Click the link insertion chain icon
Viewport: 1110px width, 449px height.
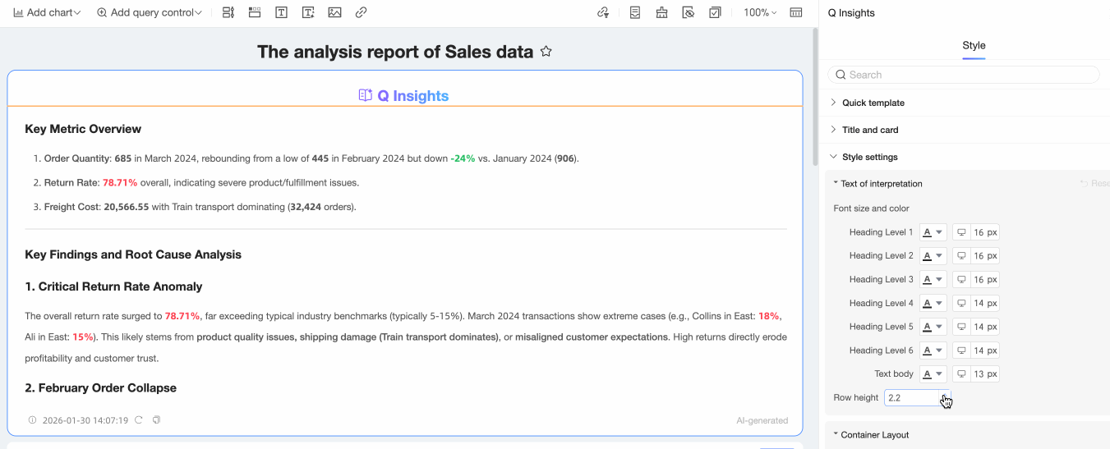[x=361, y=12]
